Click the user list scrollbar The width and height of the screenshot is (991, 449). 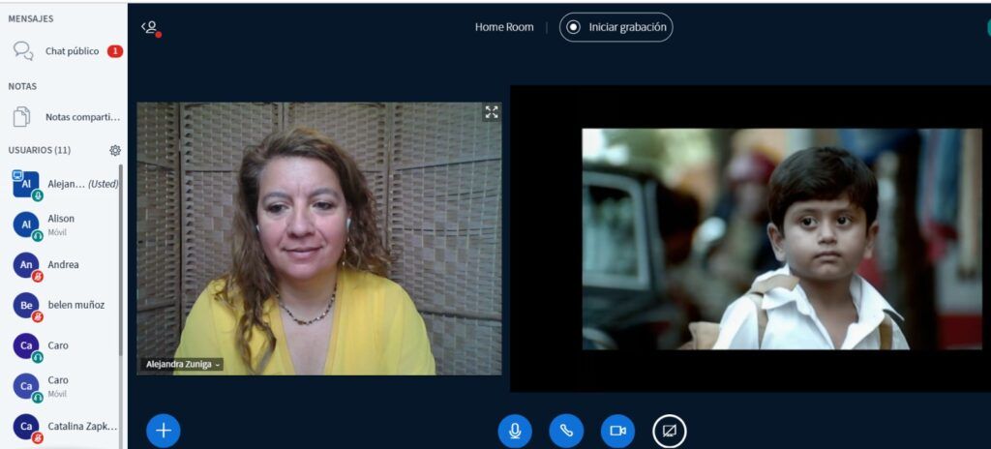click(121, 271)
